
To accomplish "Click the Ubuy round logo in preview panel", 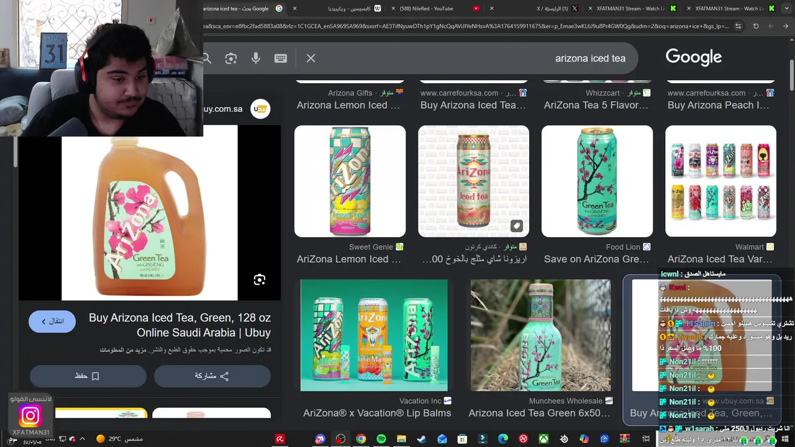I will click(260, 109).
